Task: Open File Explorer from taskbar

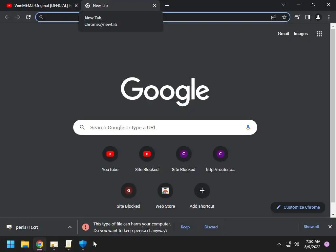Action: 25,244
